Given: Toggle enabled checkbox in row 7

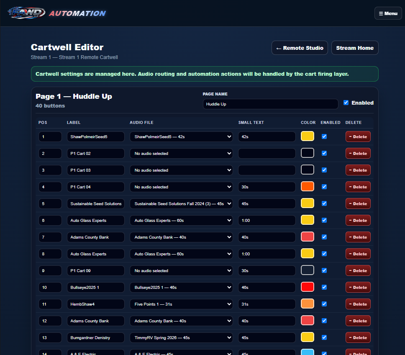Looking at the screenshot, I should click(x=324, y=237).
